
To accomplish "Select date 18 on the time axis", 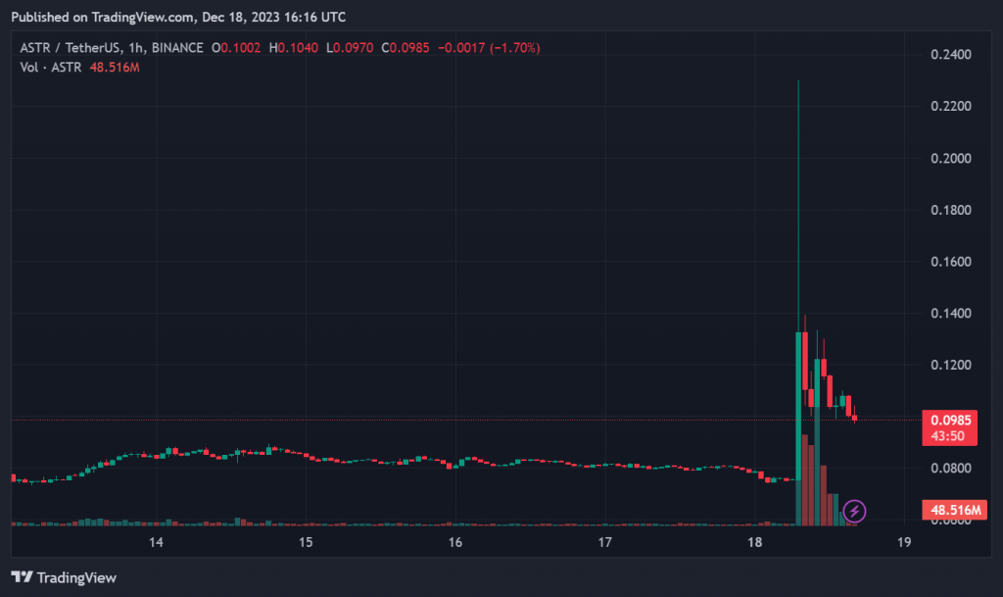I will pyautogui.click(x=754, y=542).
